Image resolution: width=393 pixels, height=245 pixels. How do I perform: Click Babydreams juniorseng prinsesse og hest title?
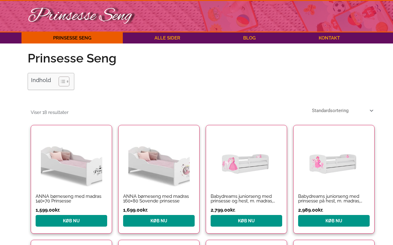click(243, 198)
